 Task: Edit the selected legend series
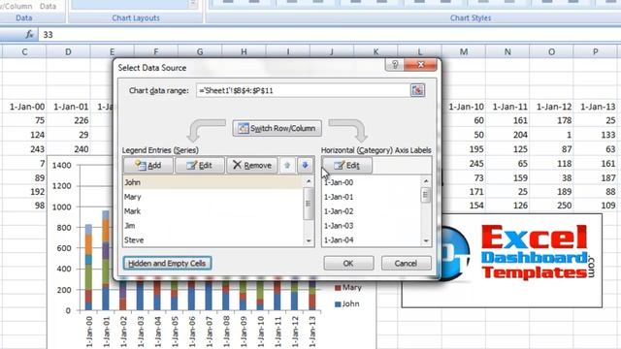tap(200, 166)
